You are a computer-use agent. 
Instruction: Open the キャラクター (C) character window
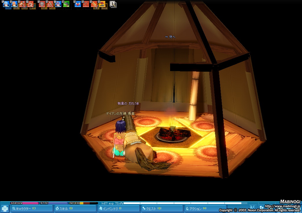32,208
